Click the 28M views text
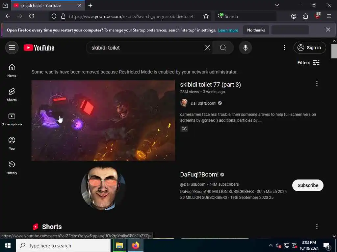This screenshot has width=337, height=252. tap(189, 92)
